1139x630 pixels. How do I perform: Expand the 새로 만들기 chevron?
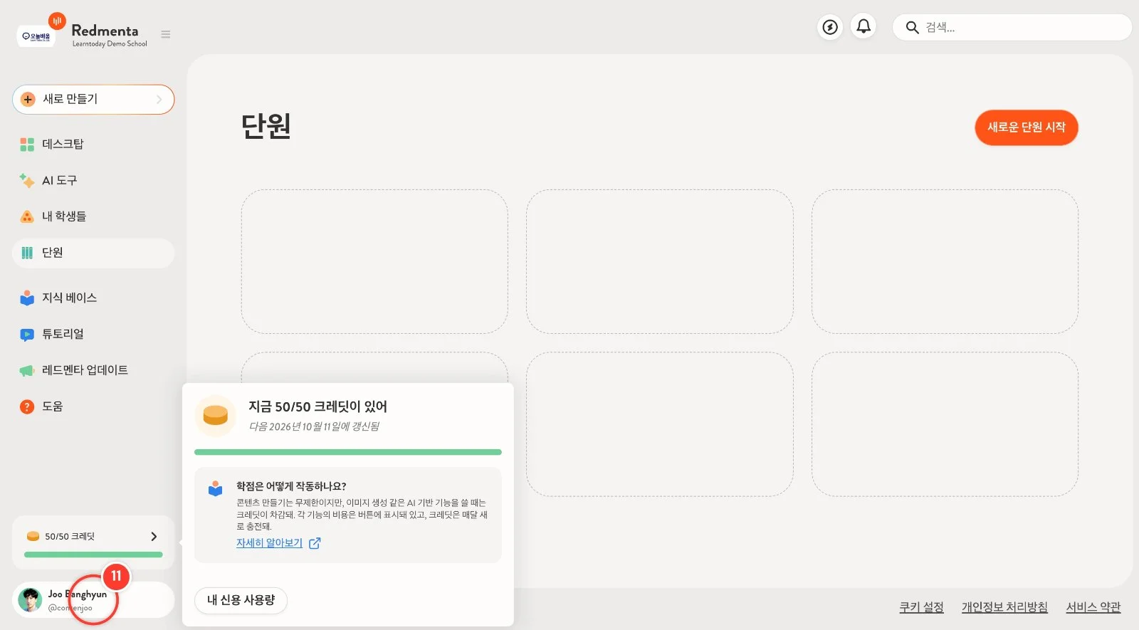coord(159,100)
